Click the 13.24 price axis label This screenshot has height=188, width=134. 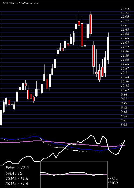125,9
